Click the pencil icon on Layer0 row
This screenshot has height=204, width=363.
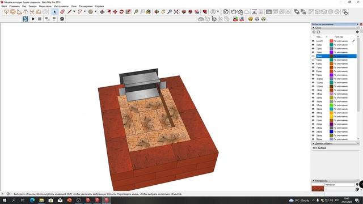[x=353, y=41]
